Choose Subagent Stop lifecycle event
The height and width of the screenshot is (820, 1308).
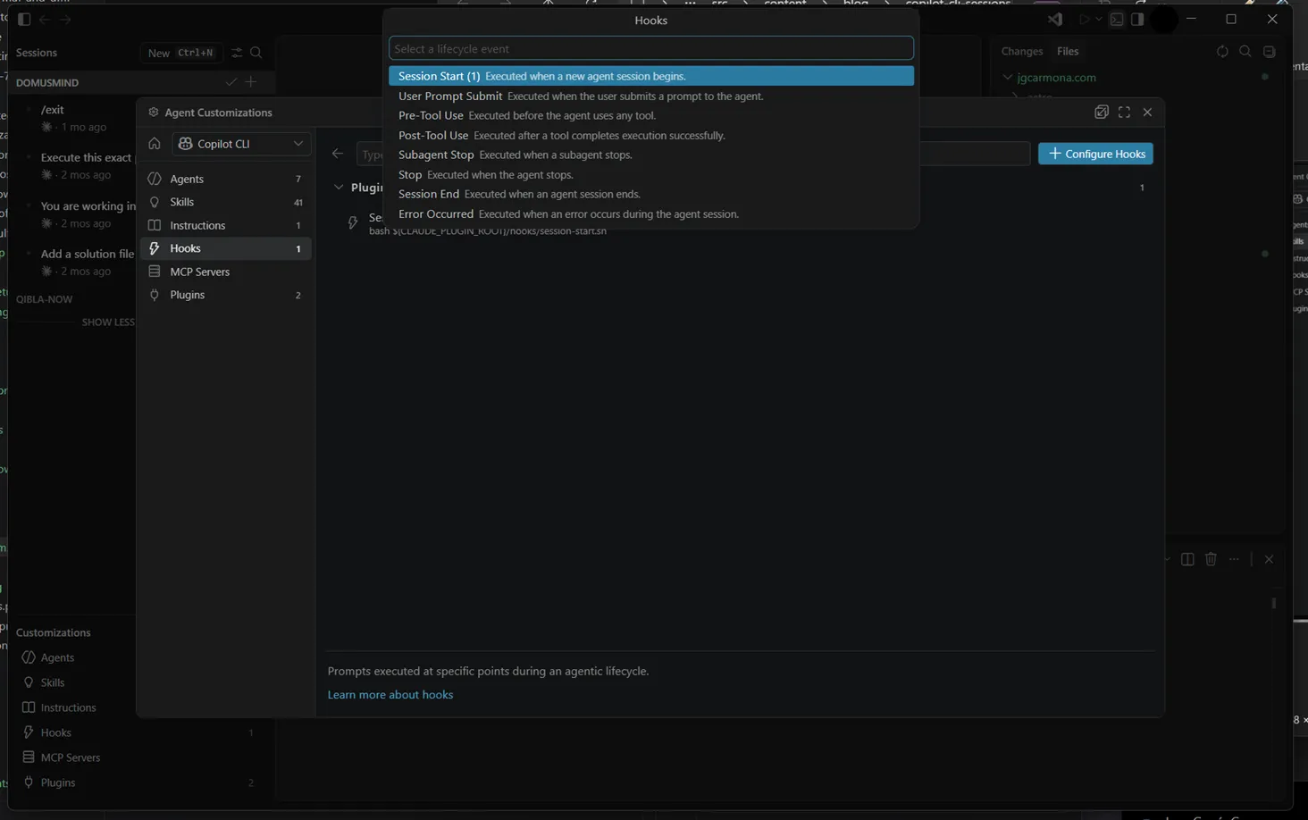tap(651, 155)
